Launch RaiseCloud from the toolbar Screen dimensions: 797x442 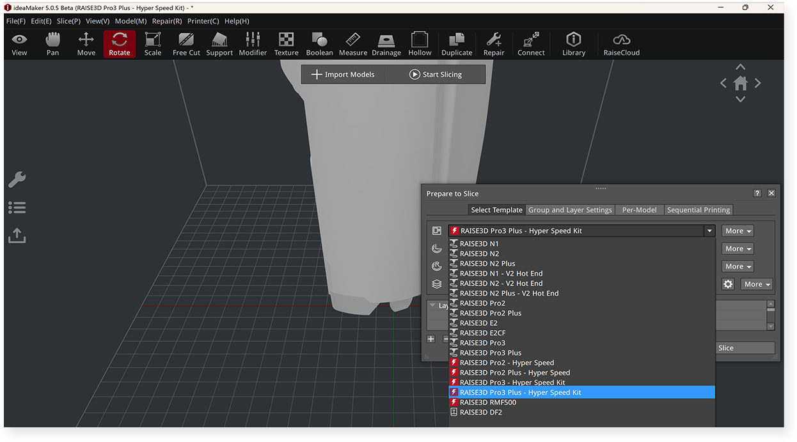620,43
